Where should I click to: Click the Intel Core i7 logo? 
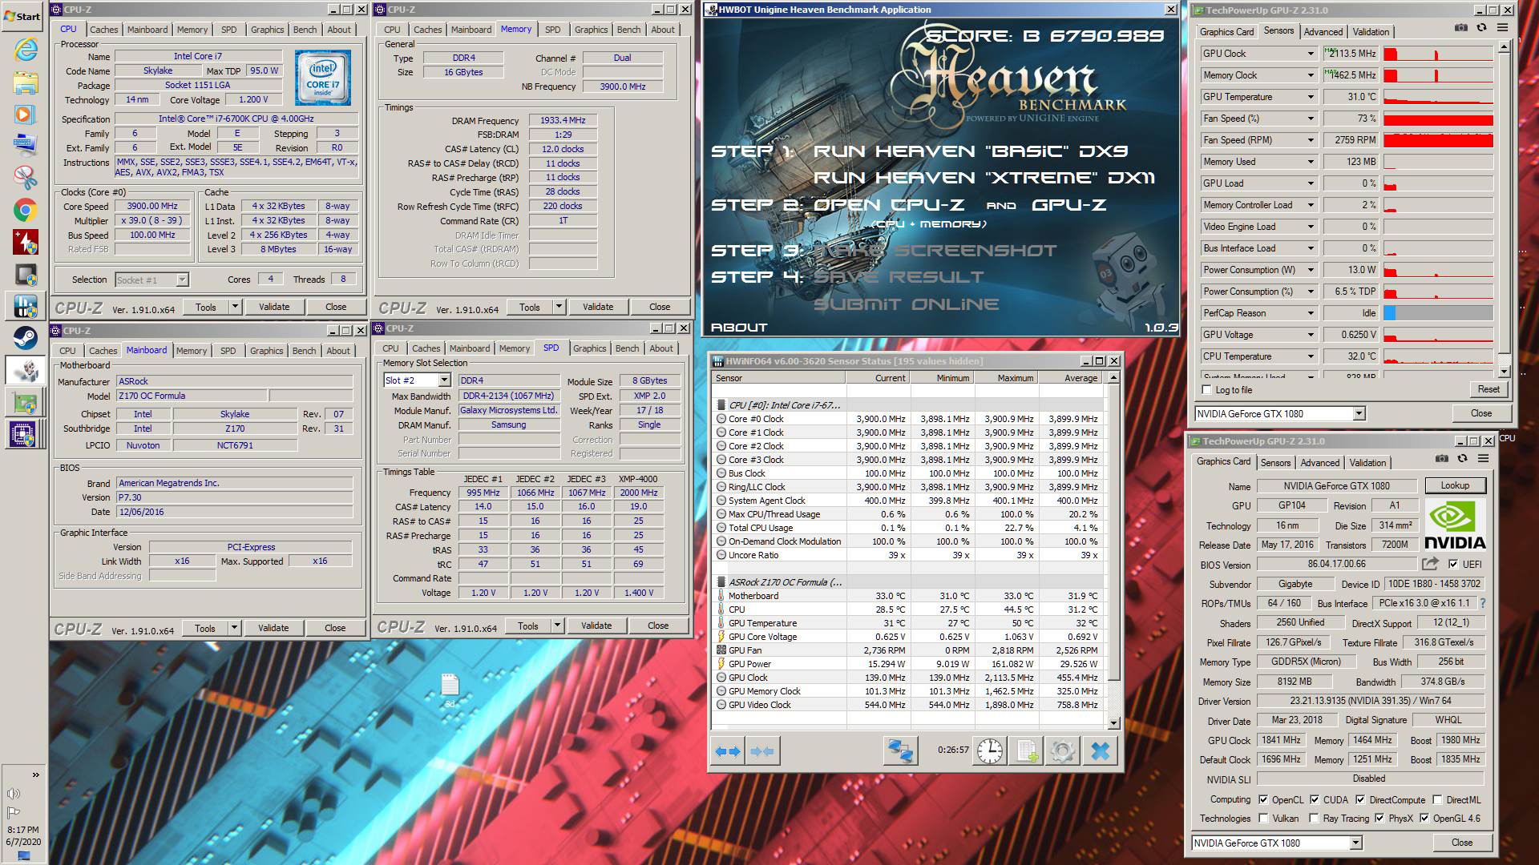tap(323, 78)
